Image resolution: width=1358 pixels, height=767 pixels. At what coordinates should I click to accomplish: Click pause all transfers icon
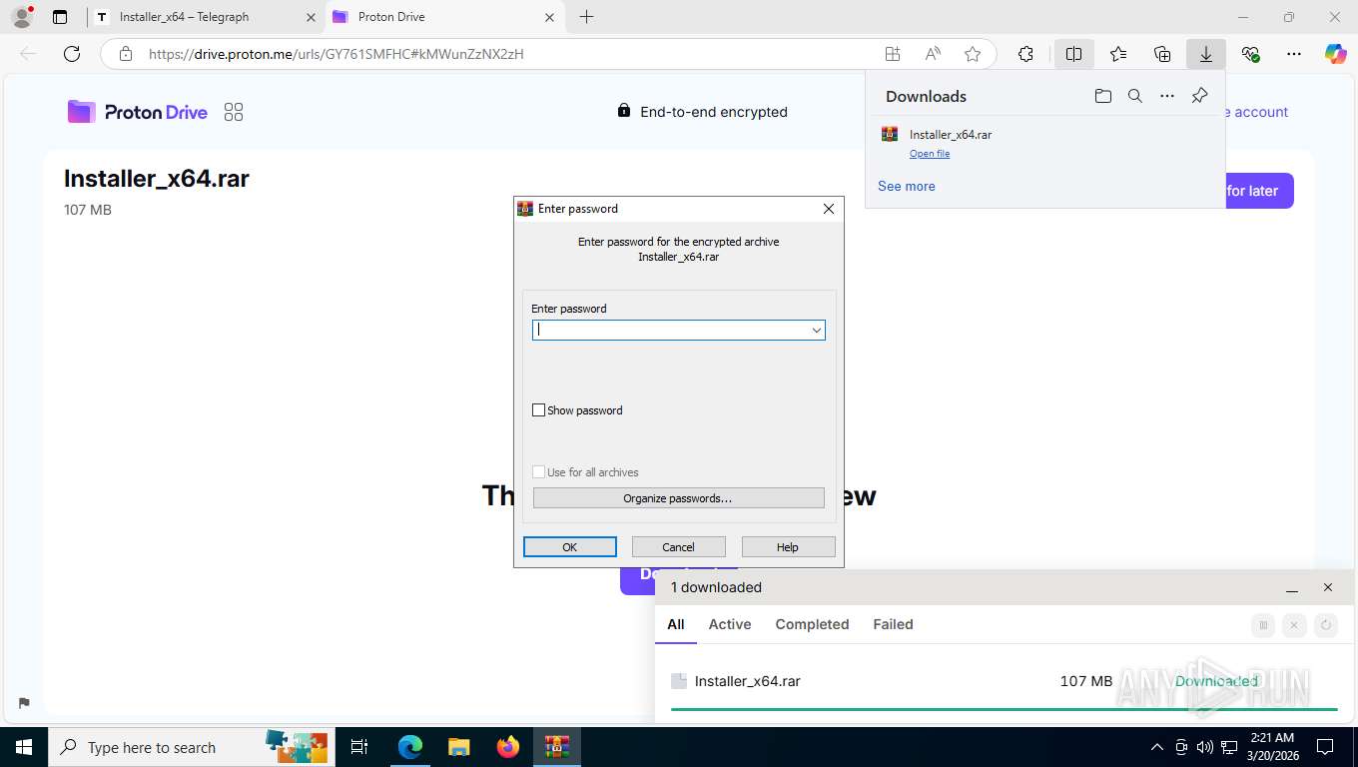1263,625
